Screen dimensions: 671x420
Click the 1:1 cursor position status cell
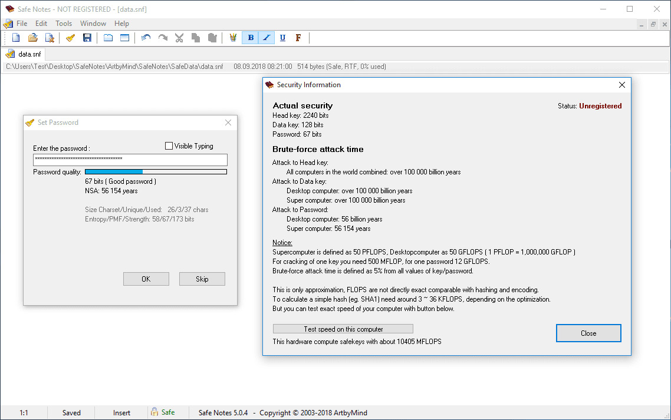(24, 413)
